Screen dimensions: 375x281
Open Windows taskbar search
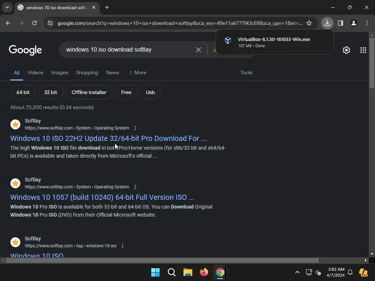(171, 272)
